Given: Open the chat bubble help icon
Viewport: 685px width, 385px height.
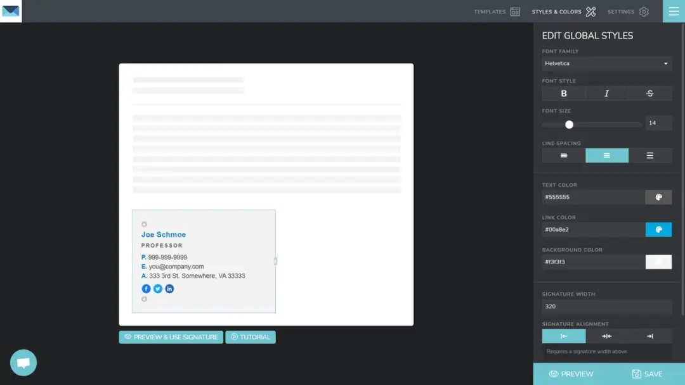Looking at the screenshot, I should pyautogui.click(x=23, y=362).
